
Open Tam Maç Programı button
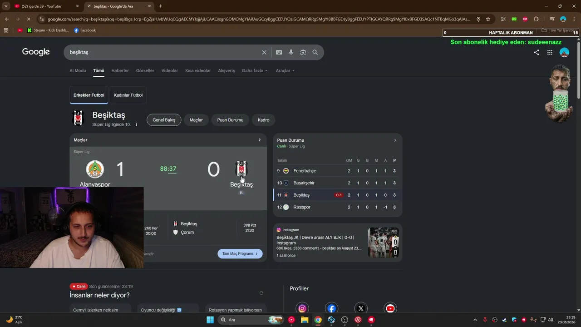coord(240,254)
